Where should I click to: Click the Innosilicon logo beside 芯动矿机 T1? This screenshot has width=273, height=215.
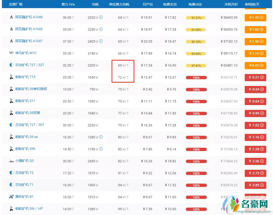coord(11,185)
